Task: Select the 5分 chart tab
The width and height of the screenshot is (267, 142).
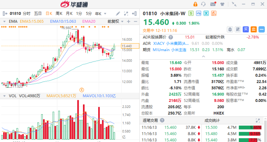Action: pyautogui.click(x=89, y=13)
